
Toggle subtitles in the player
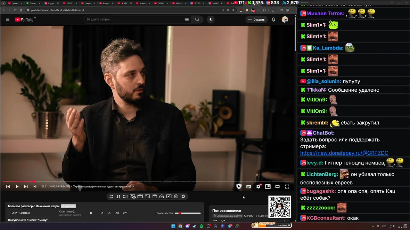click(x=249, y=187)
